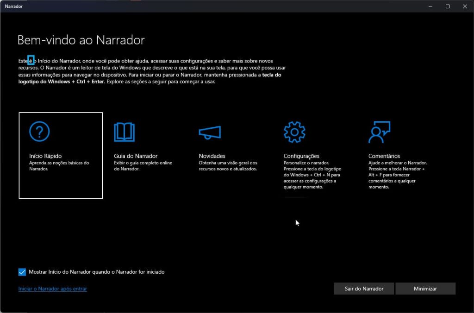Open Iniciar o Narrador após entrar link
This screenshot has height=313, width=474.
tap(53, 288)
